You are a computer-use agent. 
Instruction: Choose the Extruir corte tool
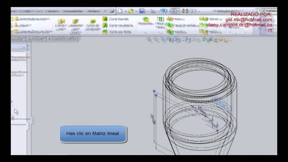click(61, 24)
